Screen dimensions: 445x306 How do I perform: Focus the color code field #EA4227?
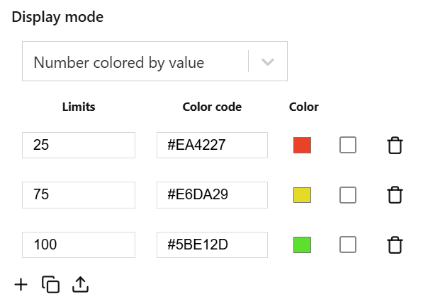212,146
